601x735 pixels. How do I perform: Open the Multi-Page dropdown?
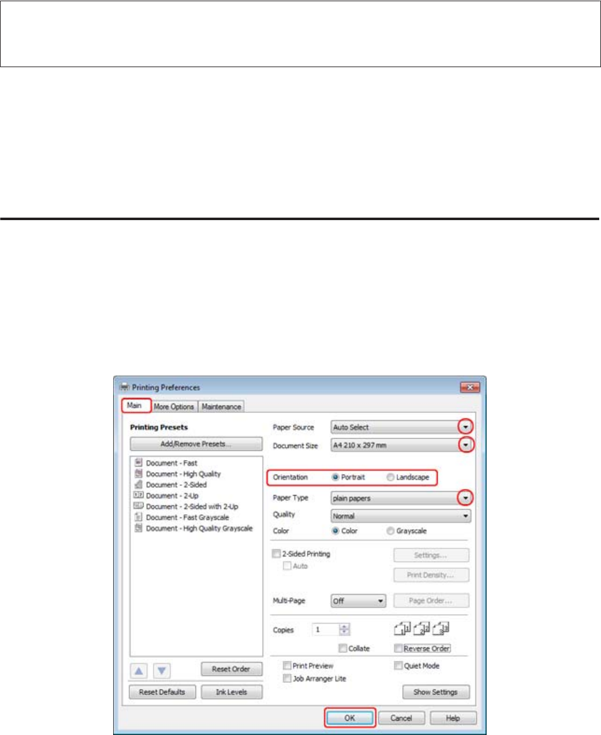point(359,601)
